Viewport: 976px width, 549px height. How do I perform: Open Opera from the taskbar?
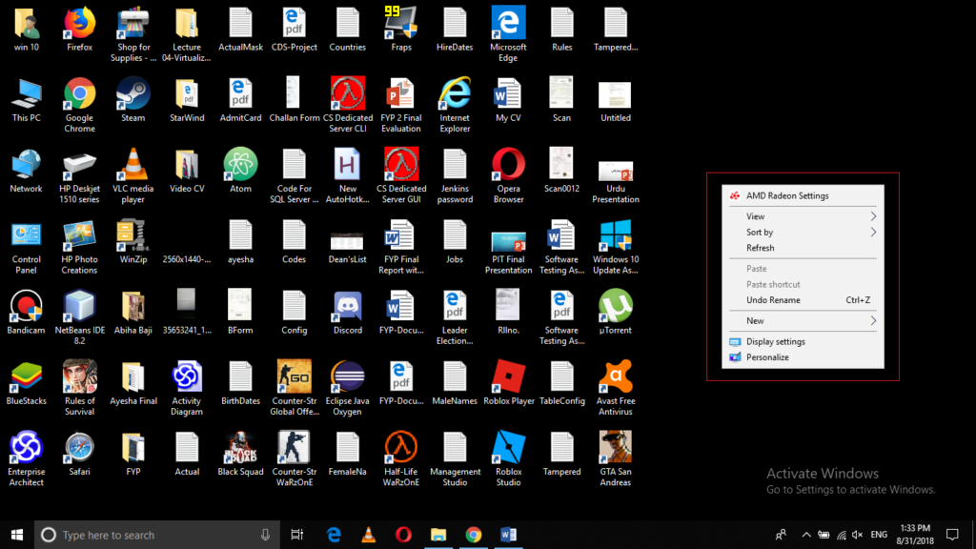click(x=403, y=535)
